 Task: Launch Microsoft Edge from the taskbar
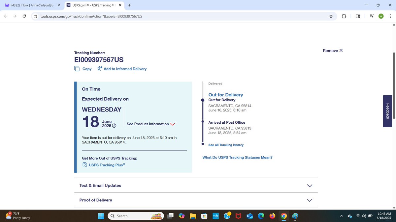pyautogui.click(x=261, y=216)
